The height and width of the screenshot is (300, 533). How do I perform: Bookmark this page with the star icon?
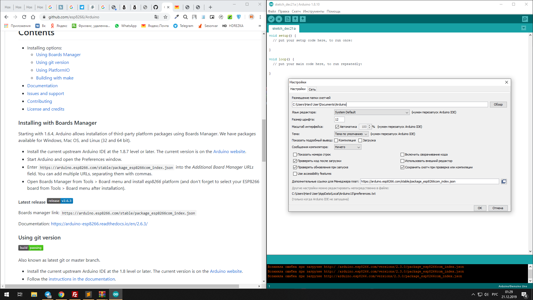[x=165, y=17]
